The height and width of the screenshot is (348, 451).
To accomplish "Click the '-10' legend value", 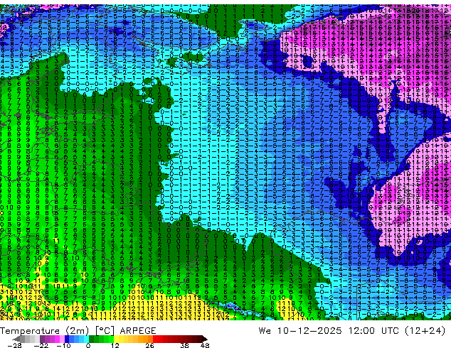I will (x=63, y=345).
